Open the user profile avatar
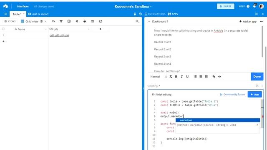 click(x=262, y=6)
